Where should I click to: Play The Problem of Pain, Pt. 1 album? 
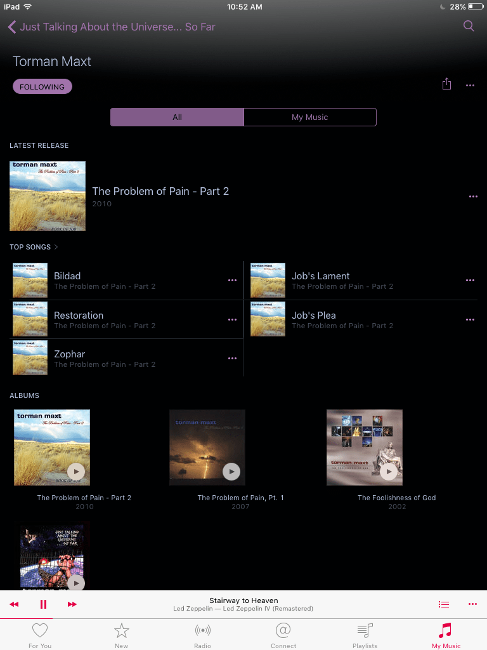pos(231,472)
